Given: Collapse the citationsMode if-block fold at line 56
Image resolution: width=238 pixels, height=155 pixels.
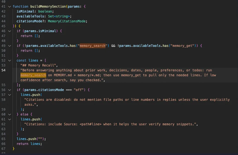Looking at the screenshot, I should point(10,90).
